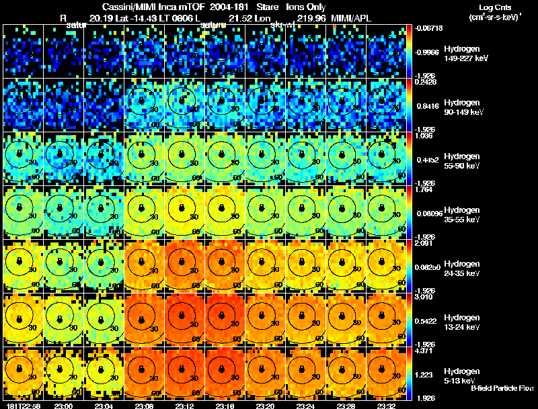Open the 35-55 keV image at 23:32

point(386,212)
